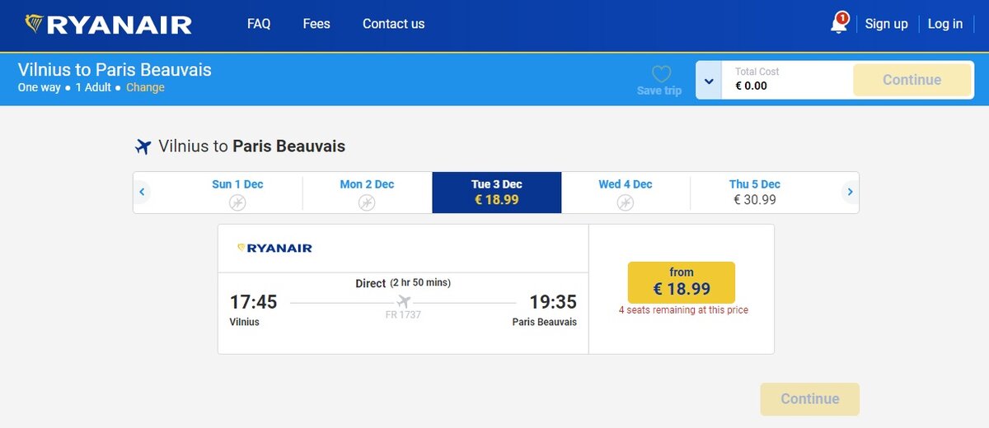Select the Tue 3 Dec date tab
989x428 pixels.
[496, 192]
